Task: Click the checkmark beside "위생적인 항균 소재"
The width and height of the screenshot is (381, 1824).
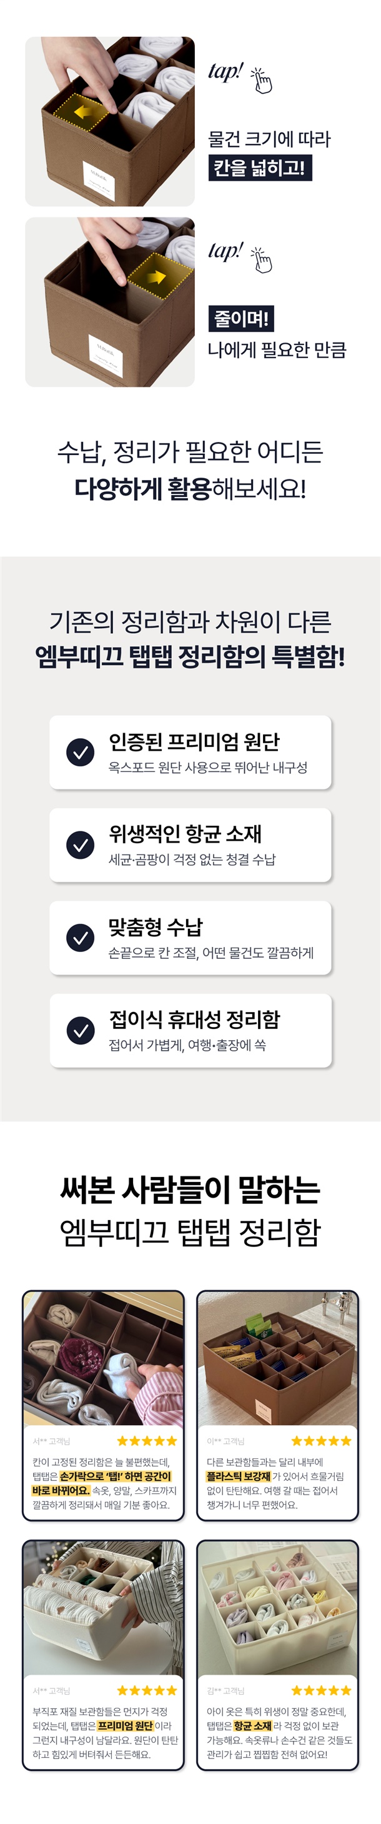Action: (81, 844)
